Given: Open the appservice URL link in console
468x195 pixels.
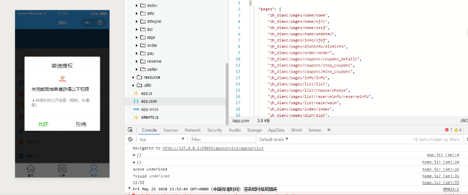Looking at the screenshot, I should click(x=213, y=148).
